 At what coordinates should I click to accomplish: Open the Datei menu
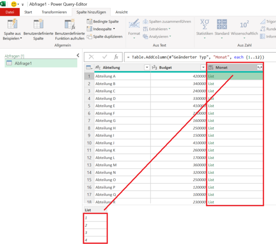10,12
